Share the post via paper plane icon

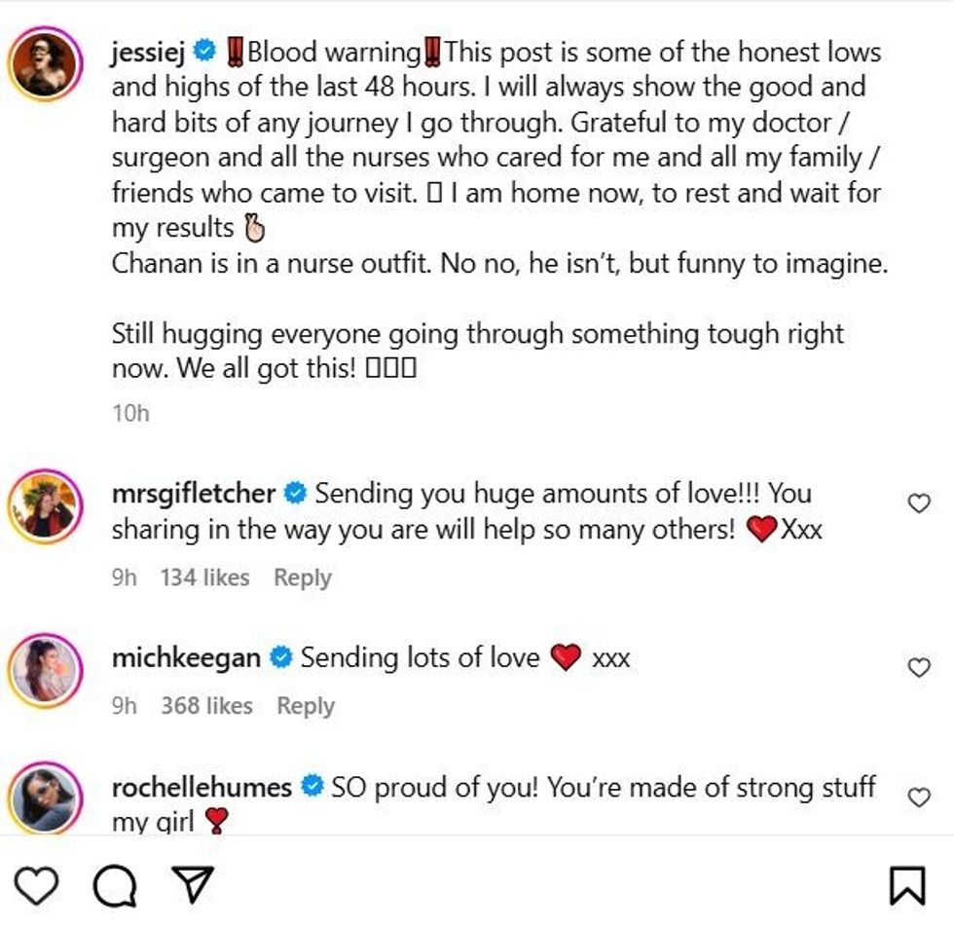tap(192, 884)
